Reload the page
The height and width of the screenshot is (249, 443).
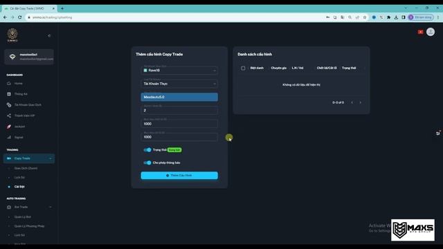click(x=20, y=17)
